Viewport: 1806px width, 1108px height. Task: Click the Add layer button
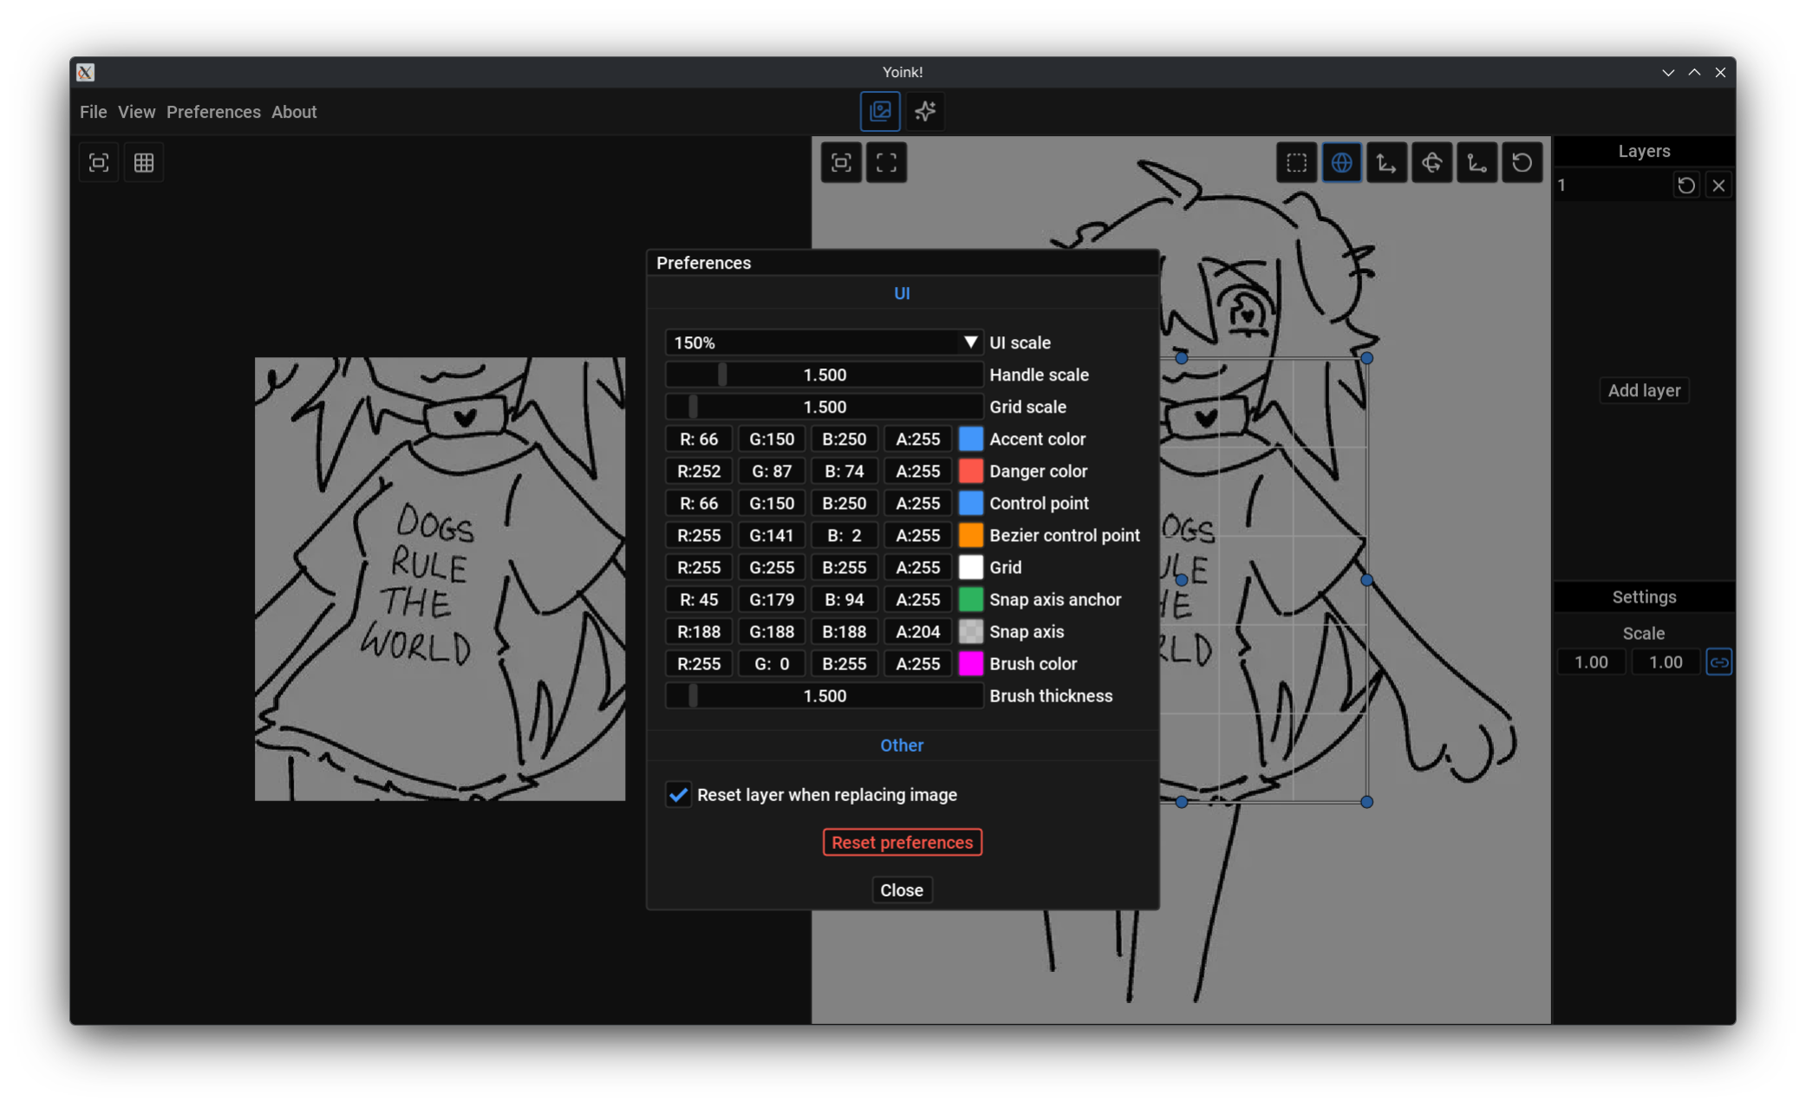(x=1643, y=390)
